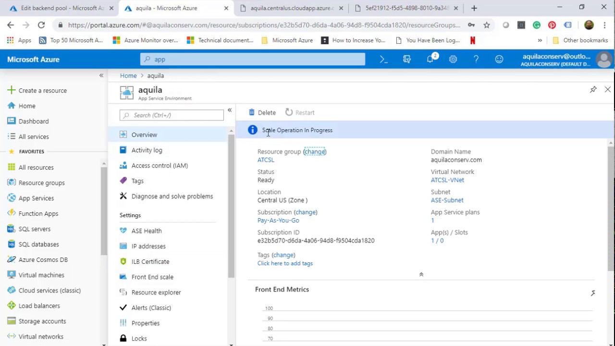
Task: Open the feedback smiley icon
Action: [499, 59]
